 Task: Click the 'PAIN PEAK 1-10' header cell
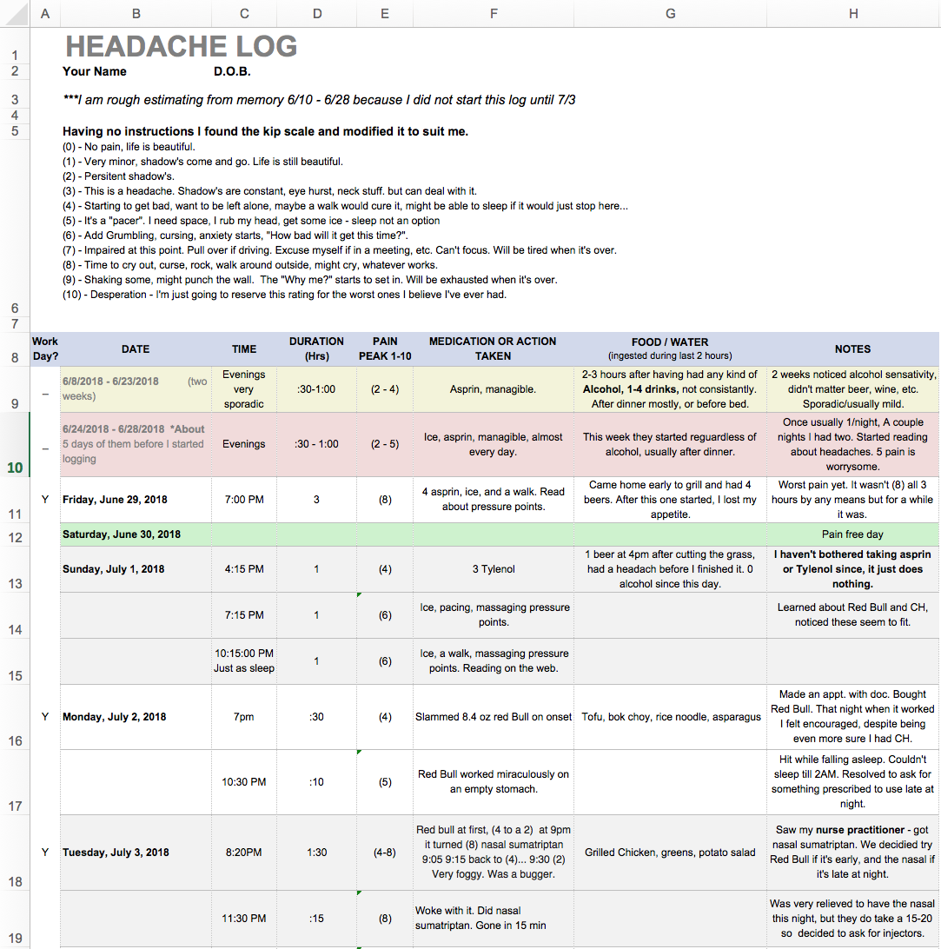(x=385, y=349)
